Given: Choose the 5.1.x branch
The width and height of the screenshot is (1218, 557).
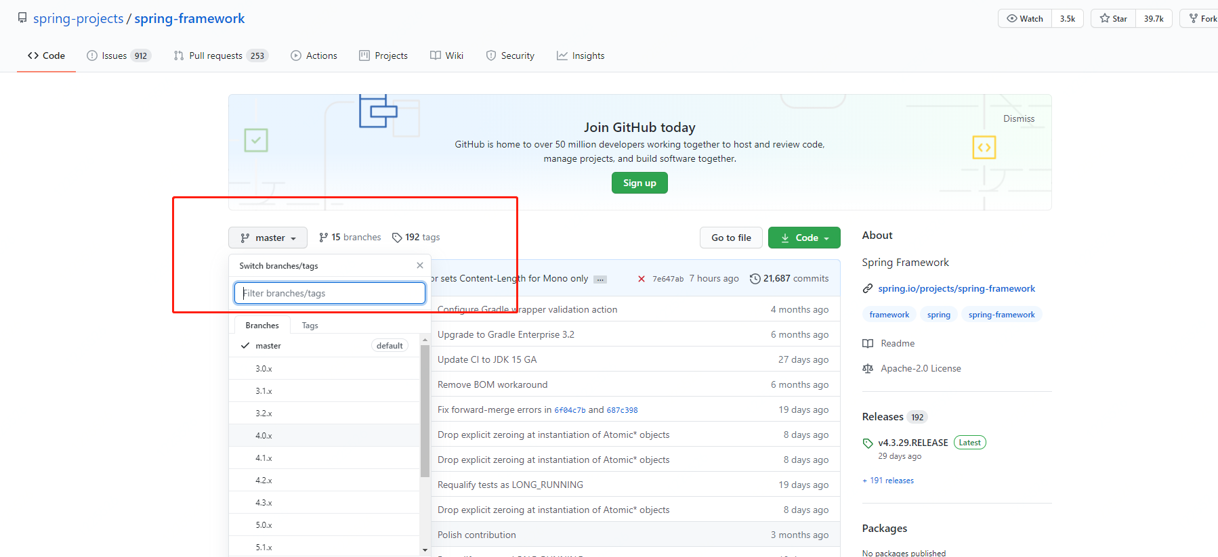Looking at the screenshot, I should [324, 547].
